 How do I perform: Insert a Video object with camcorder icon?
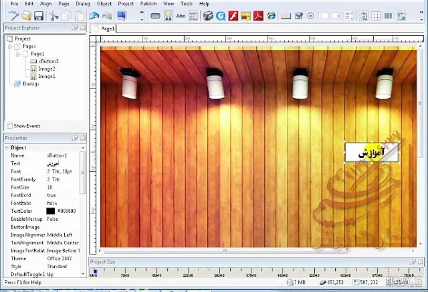point(208,16)
